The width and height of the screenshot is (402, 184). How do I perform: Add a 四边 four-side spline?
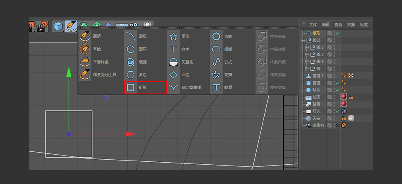click(x=179, y=75)
